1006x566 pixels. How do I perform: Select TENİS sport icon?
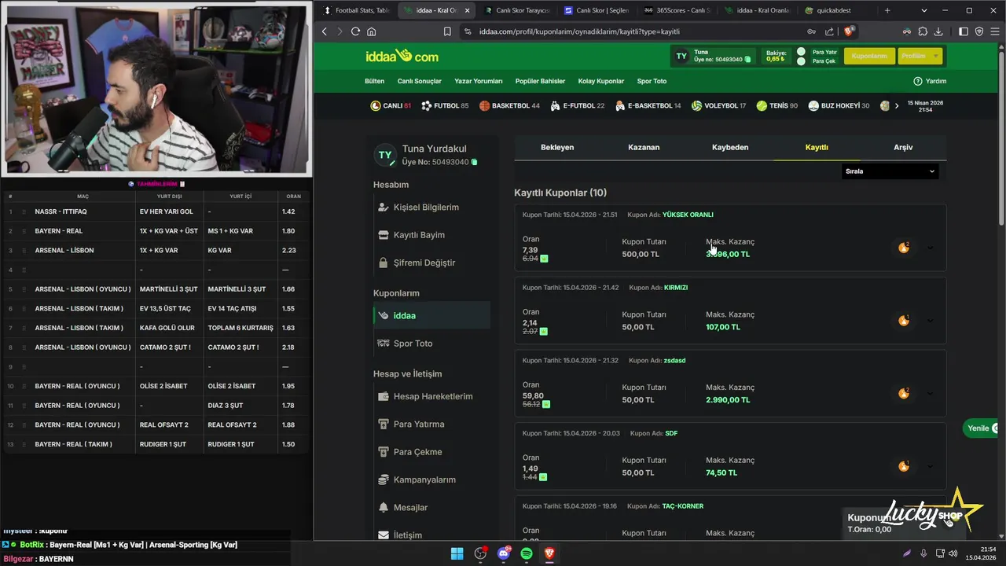(762, 105)
